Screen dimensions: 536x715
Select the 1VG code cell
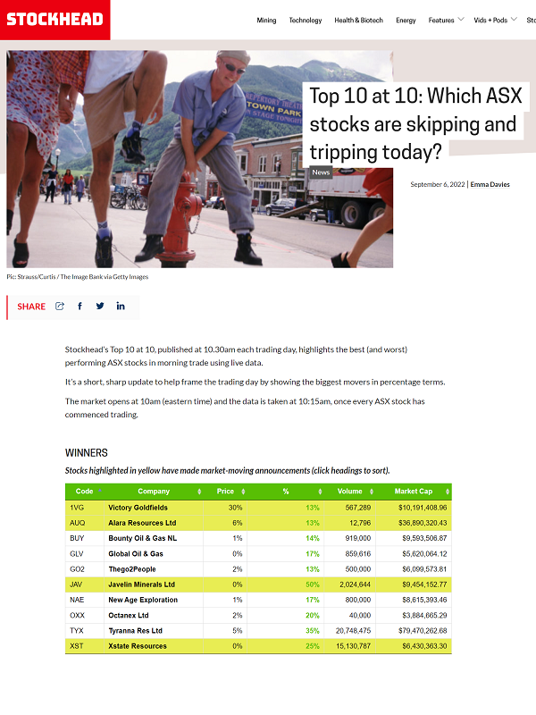(85, 508)
